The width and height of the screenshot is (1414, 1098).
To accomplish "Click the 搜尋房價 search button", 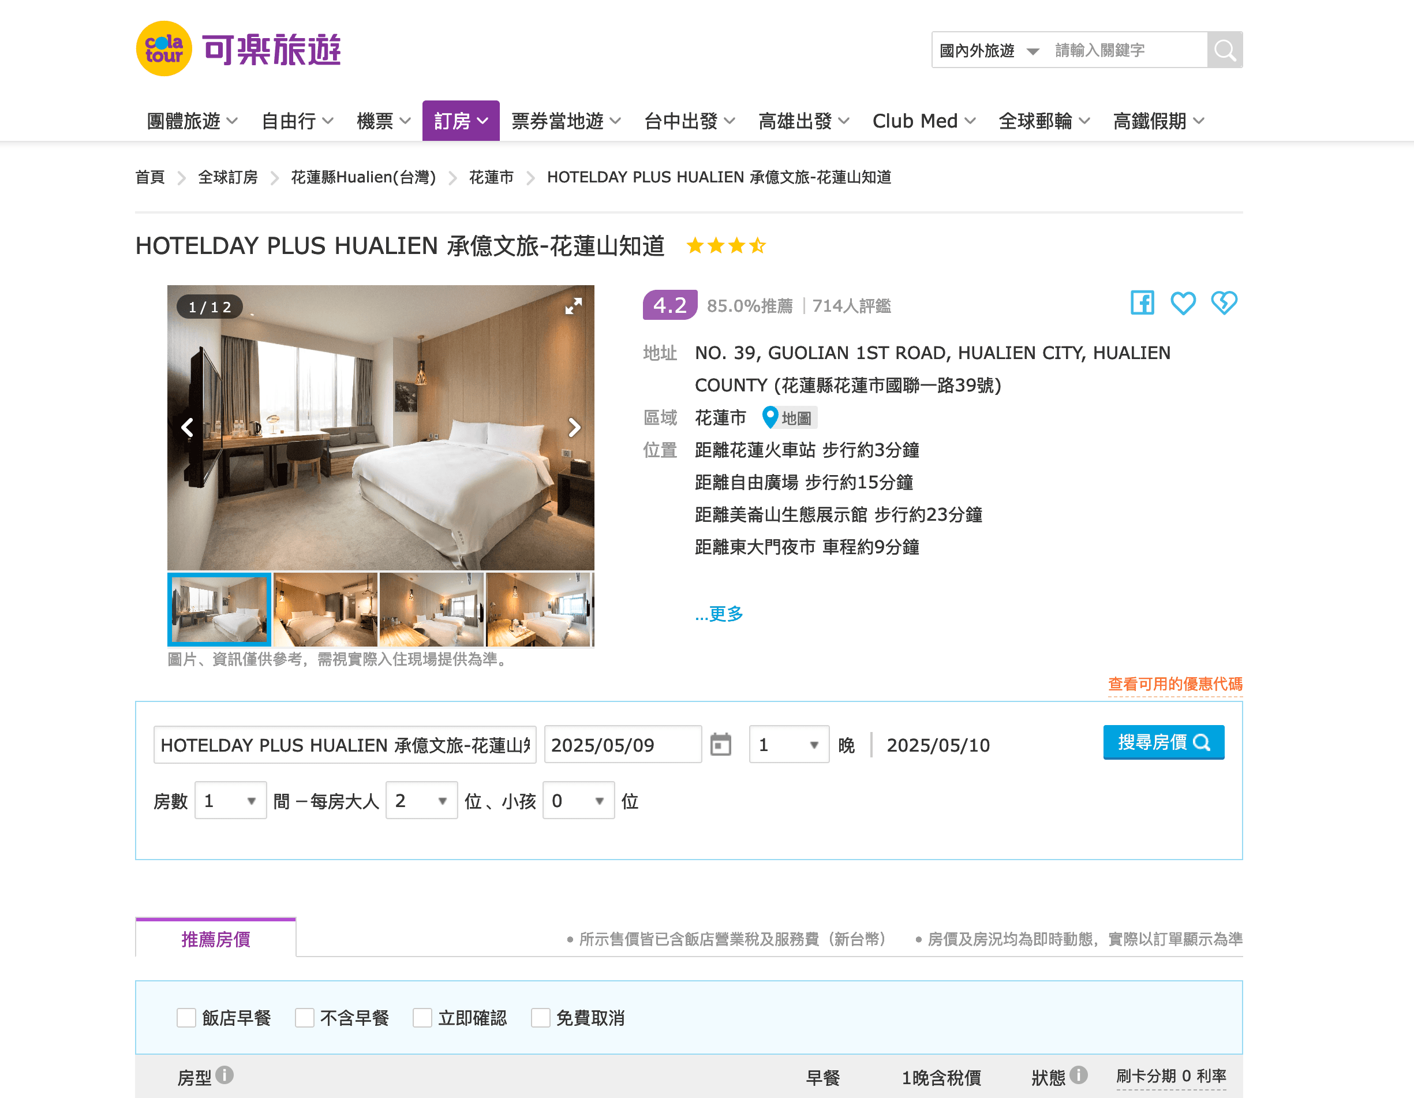I will (1164, 742).
